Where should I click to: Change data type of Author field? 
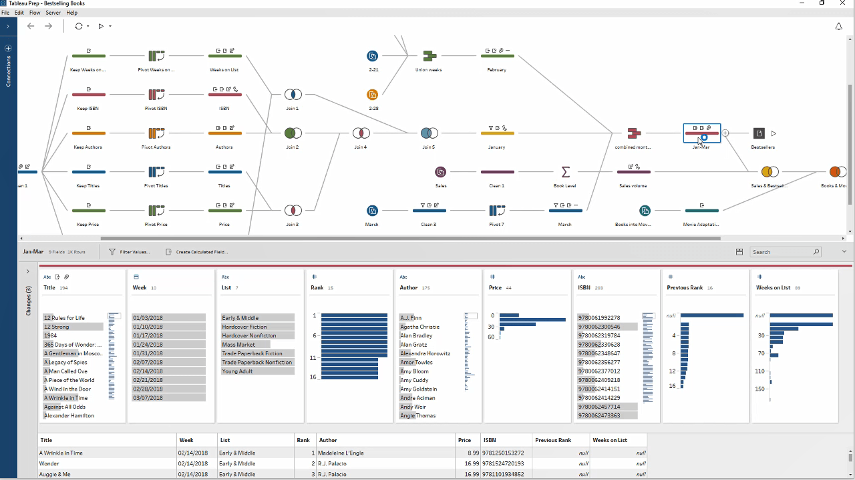point(403,277)
